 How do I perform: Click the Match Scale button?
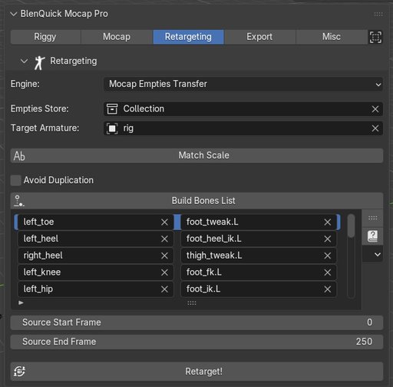coord(196,155)
